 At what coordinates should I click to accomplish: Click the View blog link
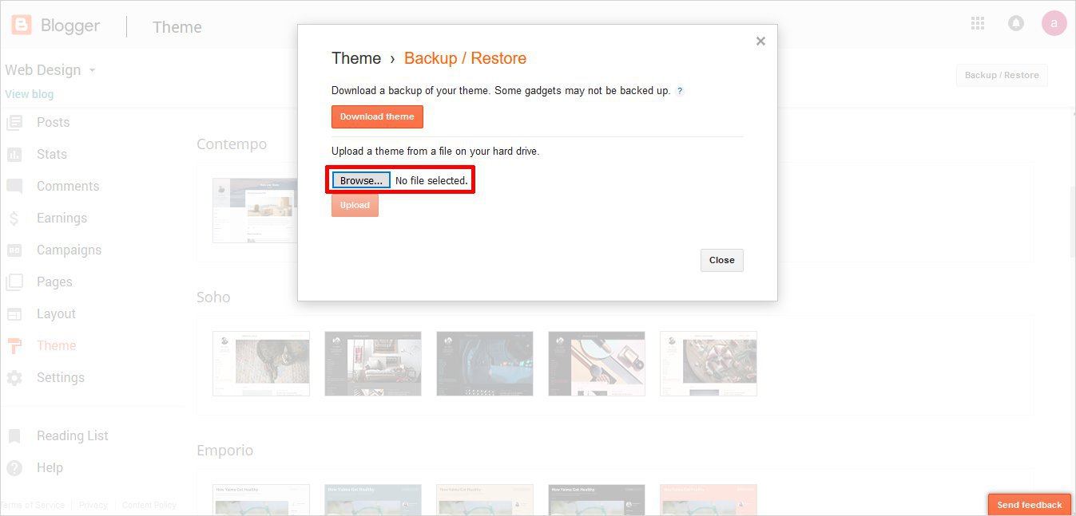30,94
